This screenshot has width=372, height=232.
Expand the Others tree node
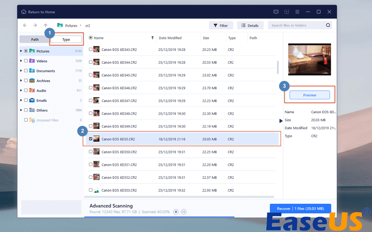pyautogui.click(x=21, y=110)
